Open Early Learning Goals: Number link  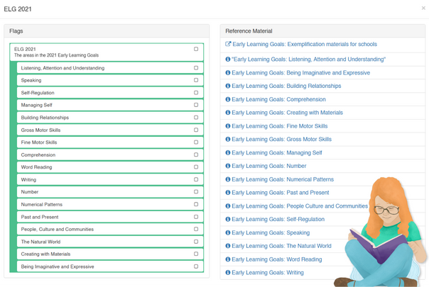(268, 166)
